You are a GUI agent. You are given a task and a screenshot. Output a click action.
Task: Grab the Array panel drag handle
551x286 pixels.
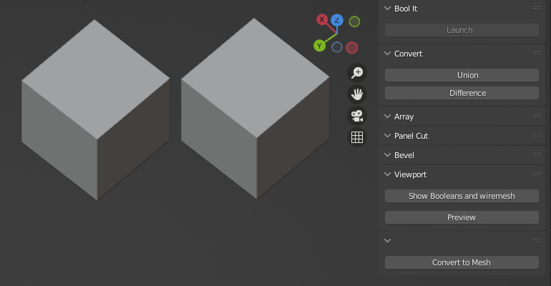point(537,116)
